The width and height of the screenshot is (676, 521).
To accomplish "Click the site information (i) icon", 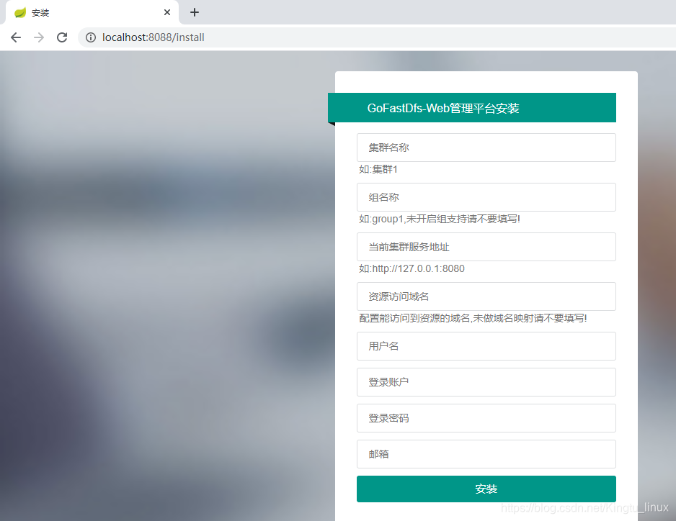I will [x=89, y=37].
